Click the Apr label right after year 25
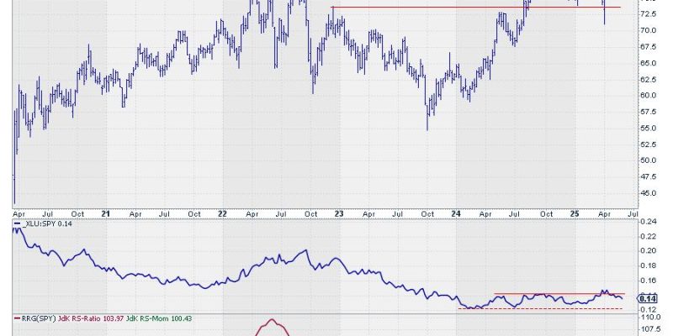This screenshot has height=336, width=673. coord(604,214)
